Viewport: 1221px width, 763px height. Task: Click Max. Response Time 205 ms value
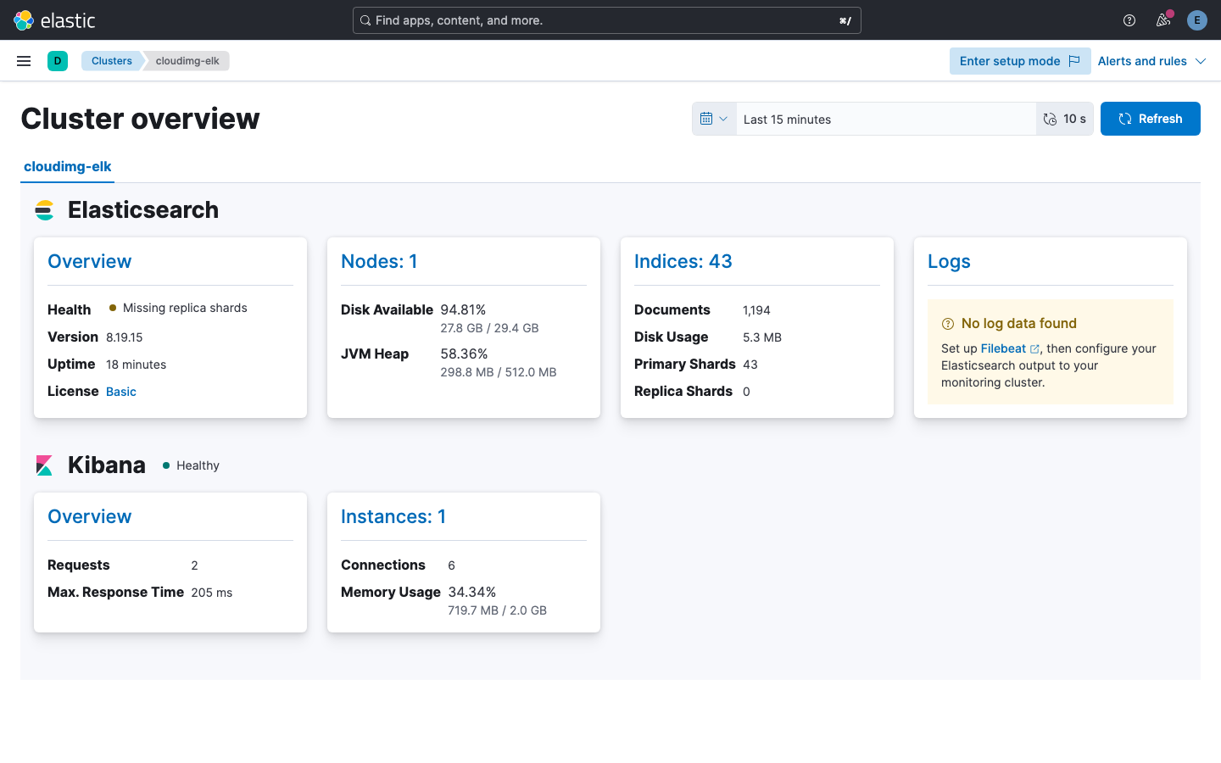[212, 593]
